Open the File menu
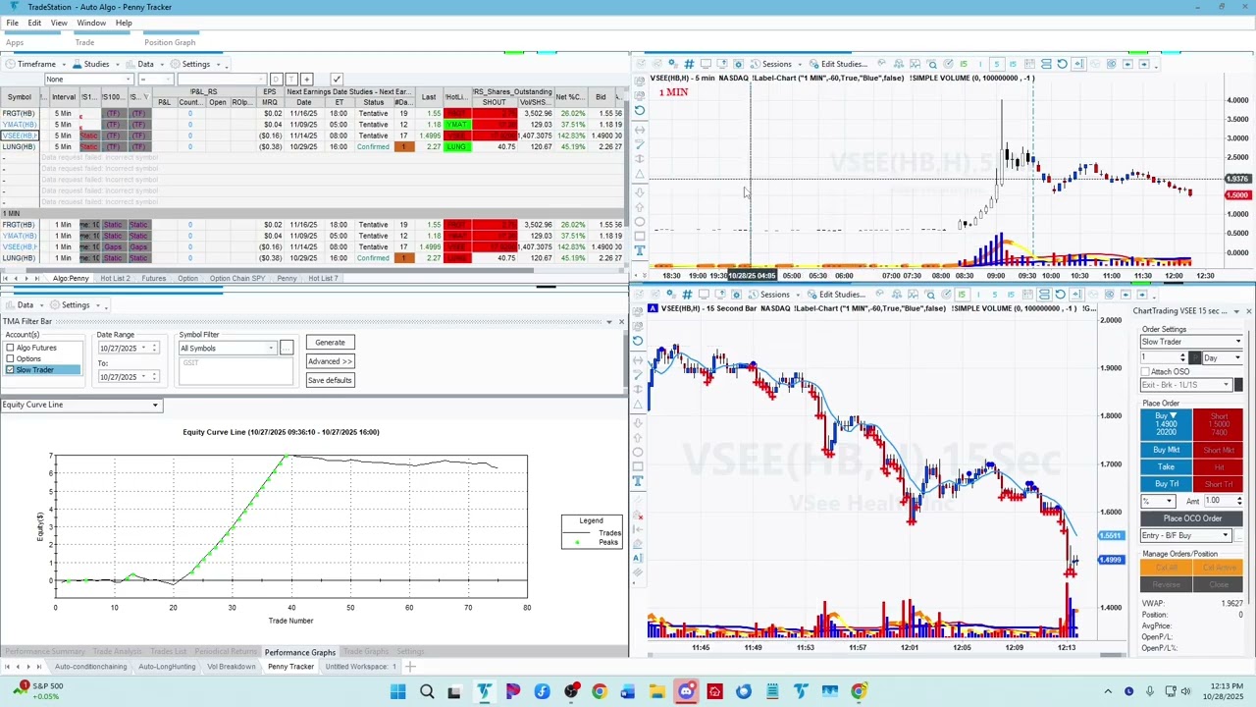The height and width of the screenshot is (707, 1256). (12, 23)
